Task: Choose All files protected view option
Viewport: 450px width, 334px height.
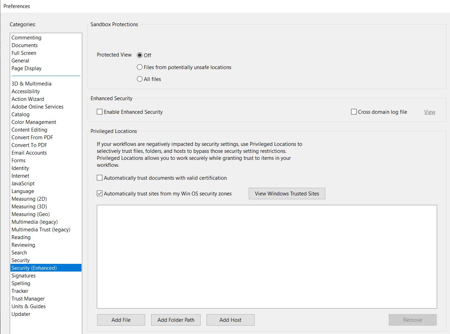Action: click(140, 79)
